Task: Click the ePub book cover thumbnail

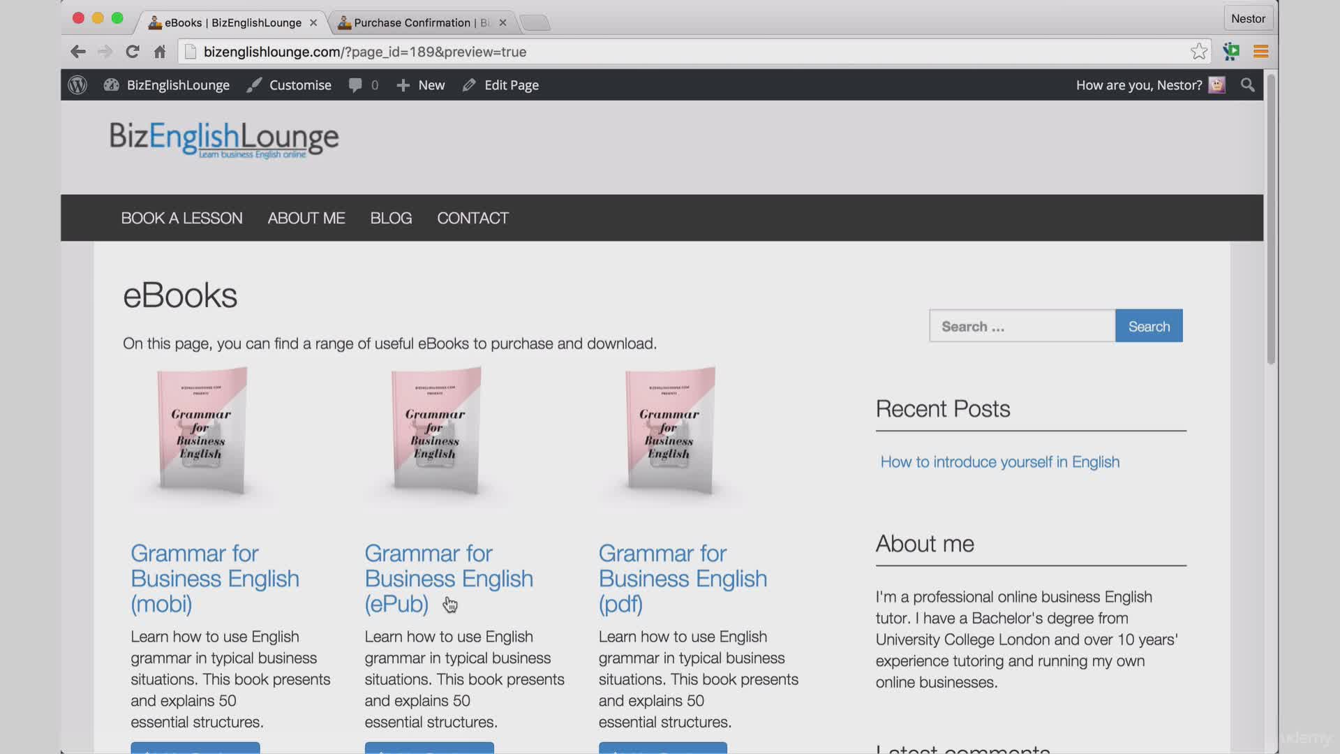Action: click(435, 431)
